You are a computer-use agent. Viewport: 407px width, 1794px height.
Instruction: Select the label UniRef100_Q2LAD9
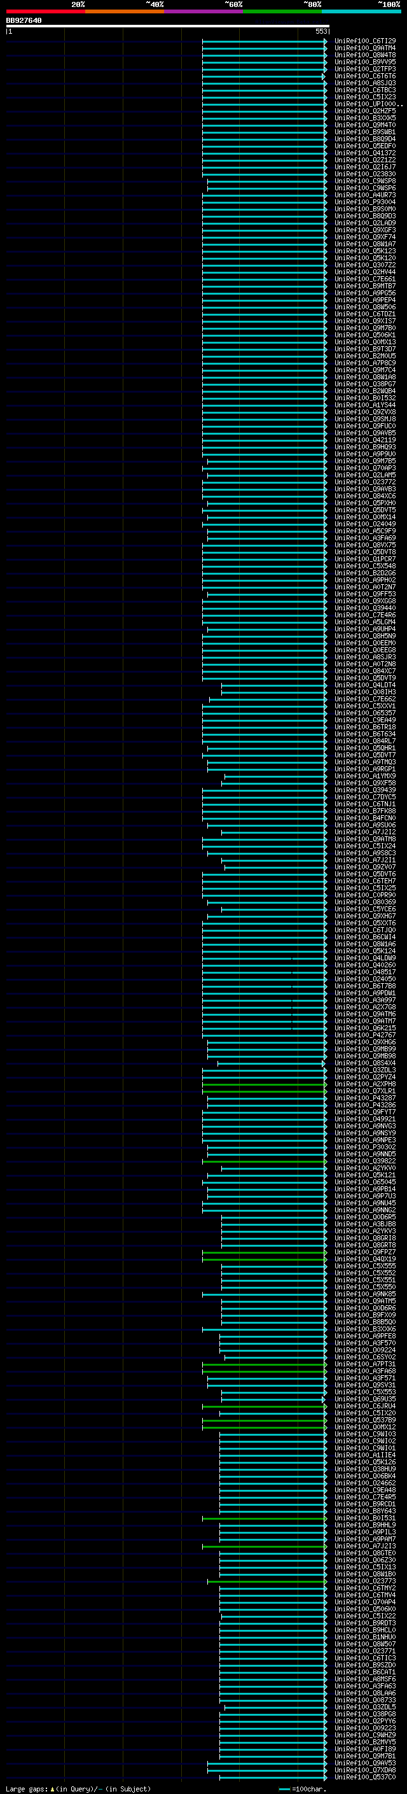coord(364,223)
